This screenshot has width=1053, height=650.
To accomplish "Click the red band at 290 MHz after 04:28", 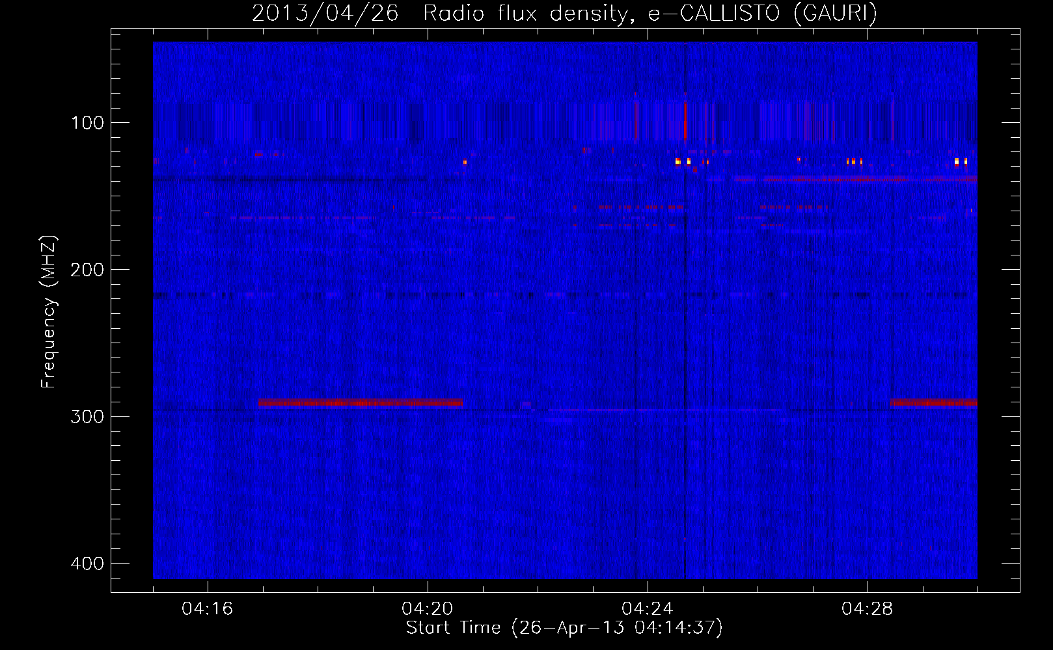I will pyautogui.click(x=934, y=403).
